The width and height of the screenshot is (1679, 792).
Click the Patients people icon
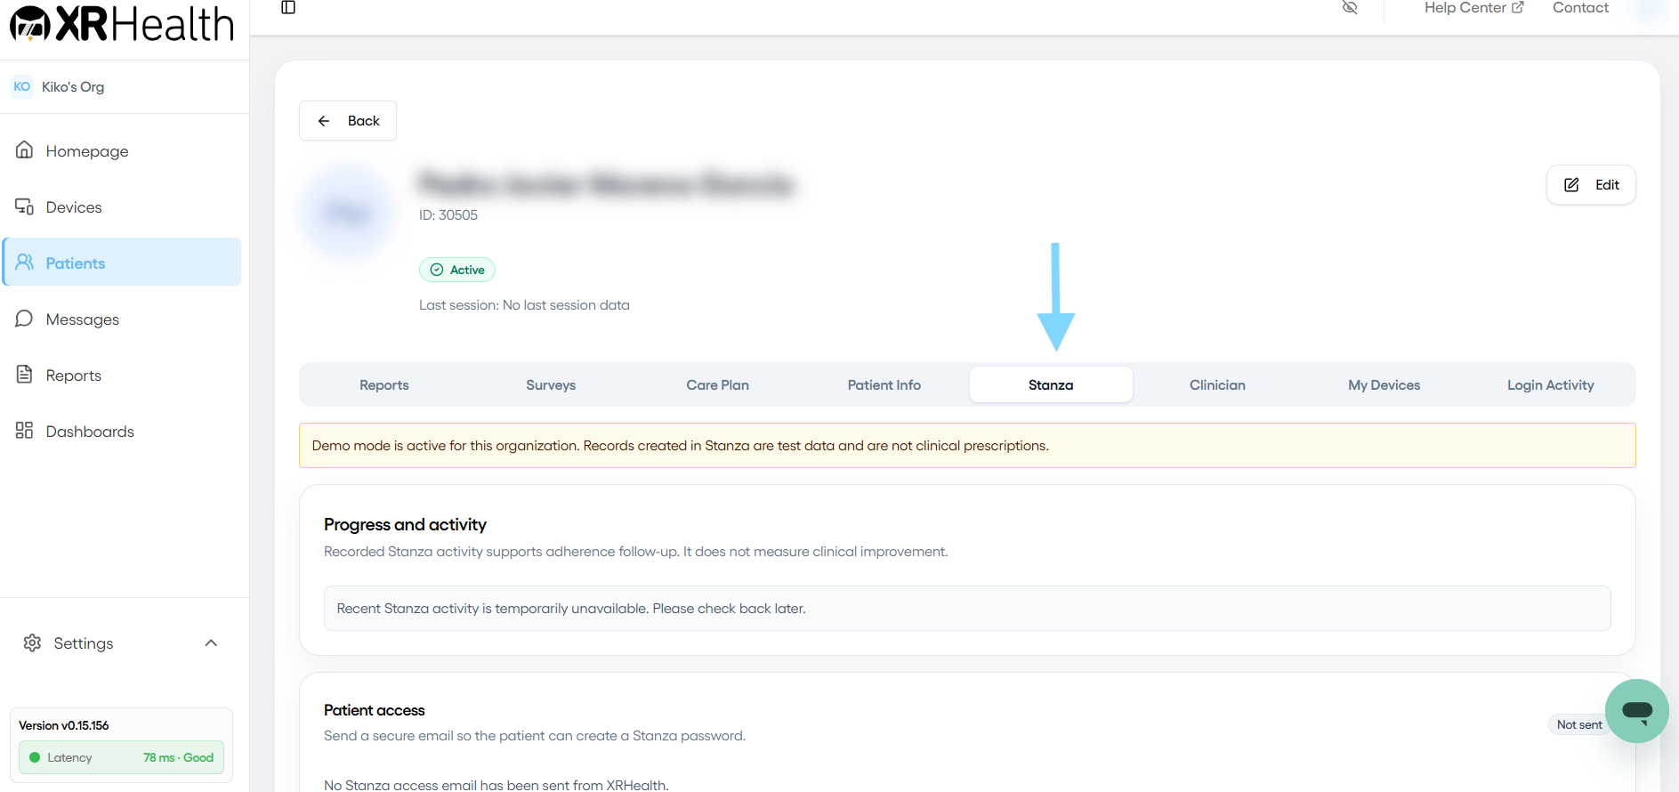click(x=25, y=263)
